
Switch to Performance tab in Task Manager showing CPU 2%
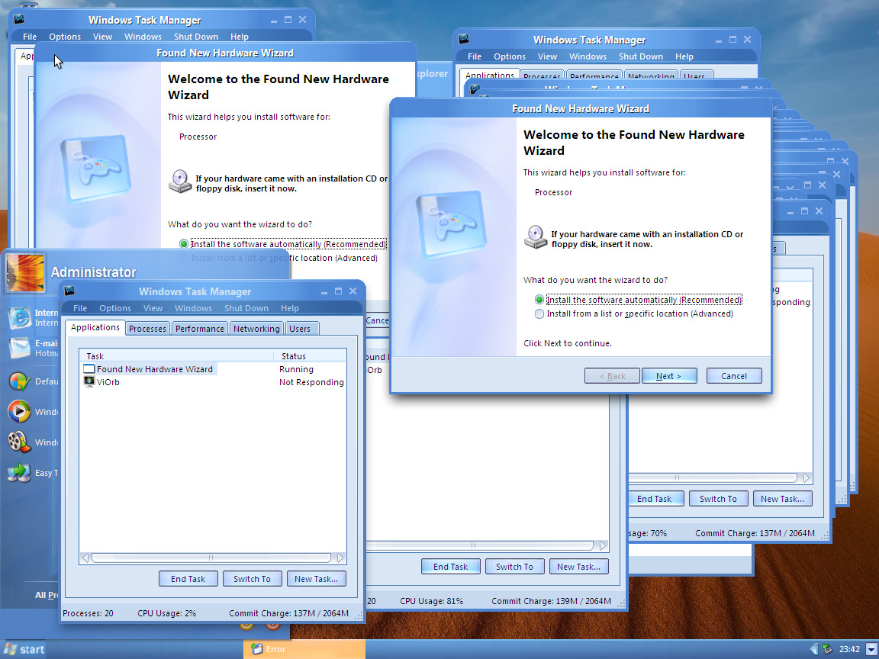tap(200, 329)
